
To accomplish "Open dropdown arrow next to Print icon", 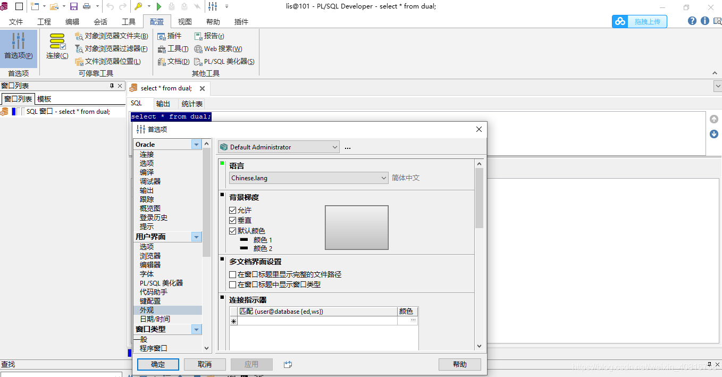I will [x=97, y=6].
